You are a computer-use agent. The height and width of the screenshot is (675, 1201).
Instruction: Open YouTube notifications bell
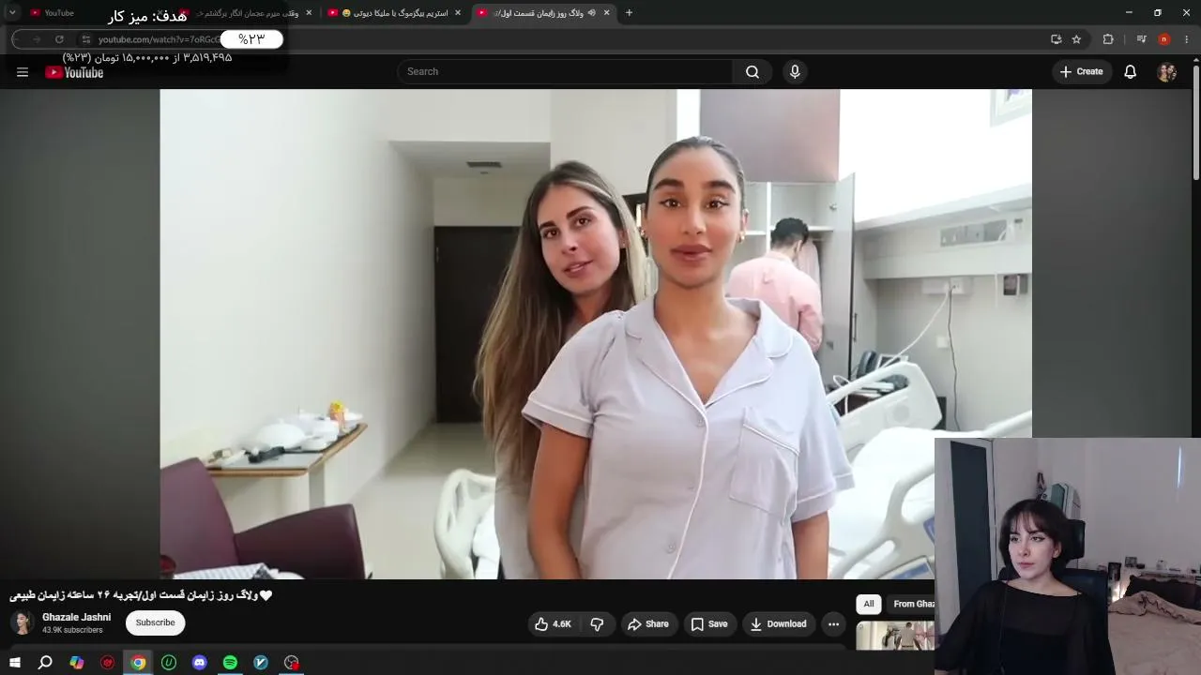tap(1131, 72)
